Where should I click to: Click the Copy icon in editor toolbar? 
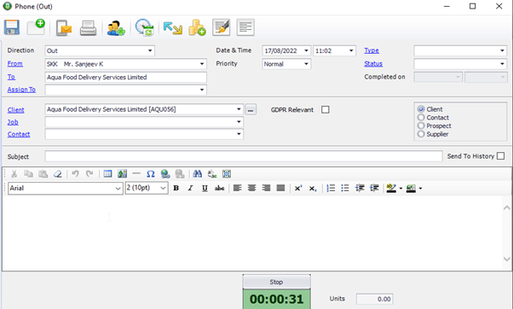pos(28,174)
